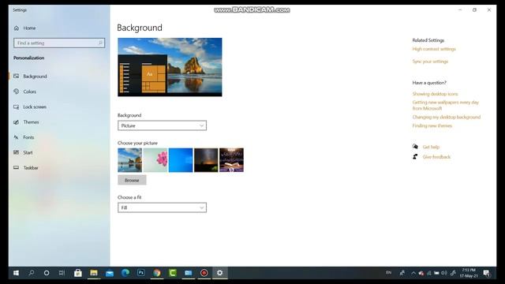The width and height of the screenshot is (505, 284).
Task: Click the battery tray icon
Action: (436, 273)
